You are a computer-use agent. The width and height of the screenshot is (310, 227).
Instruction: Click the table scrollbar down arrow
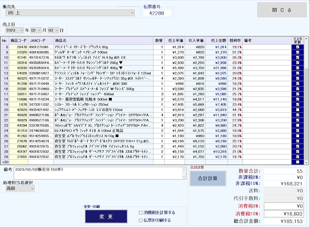[306, 162]
